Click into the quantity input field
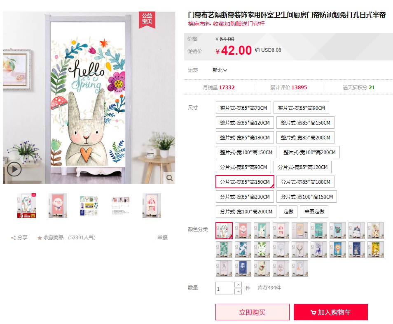This screenshot has height=324, width=393. coord(225,288)
